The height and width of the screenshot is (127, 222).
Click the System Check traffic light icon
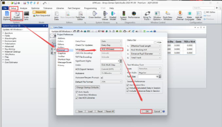point(123,16)
